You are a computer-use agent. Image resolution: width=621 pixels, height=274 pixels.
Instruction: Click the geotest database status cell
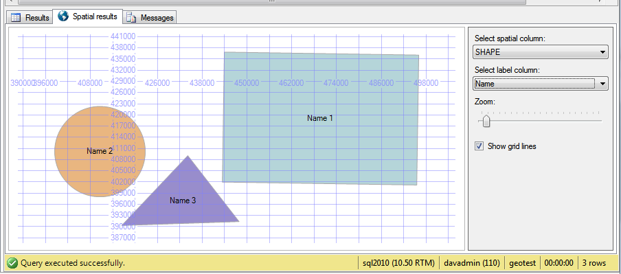point(522,262)
